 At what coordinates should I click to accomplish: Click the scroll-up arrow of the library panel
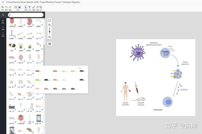(44, 19)
